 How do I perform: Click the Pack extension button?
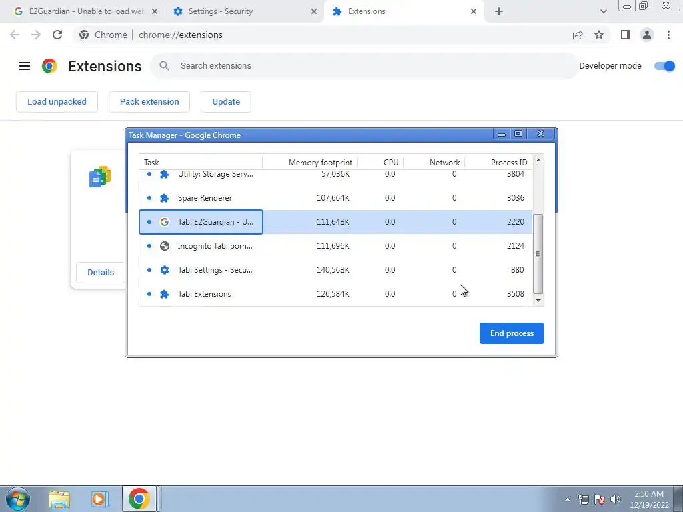tap(149, 102)
